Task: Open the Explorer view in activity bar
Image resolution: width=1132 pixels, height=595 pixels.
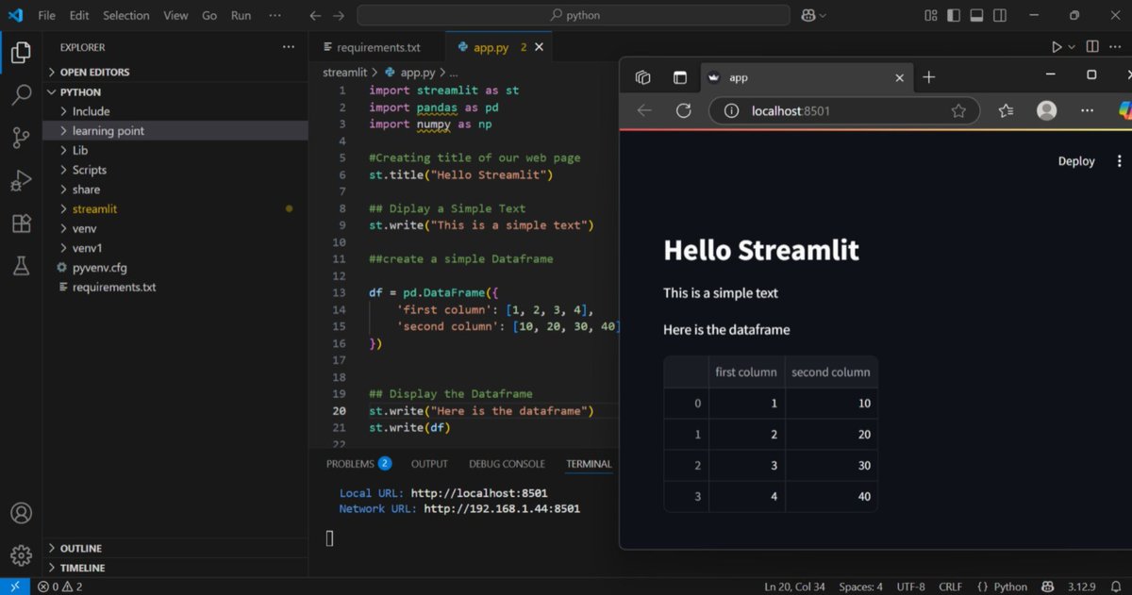Action: [x=21, y=53]
